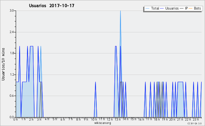Click the Total legend entry
This screenshot has width=205, height=126.
point(152,9)
